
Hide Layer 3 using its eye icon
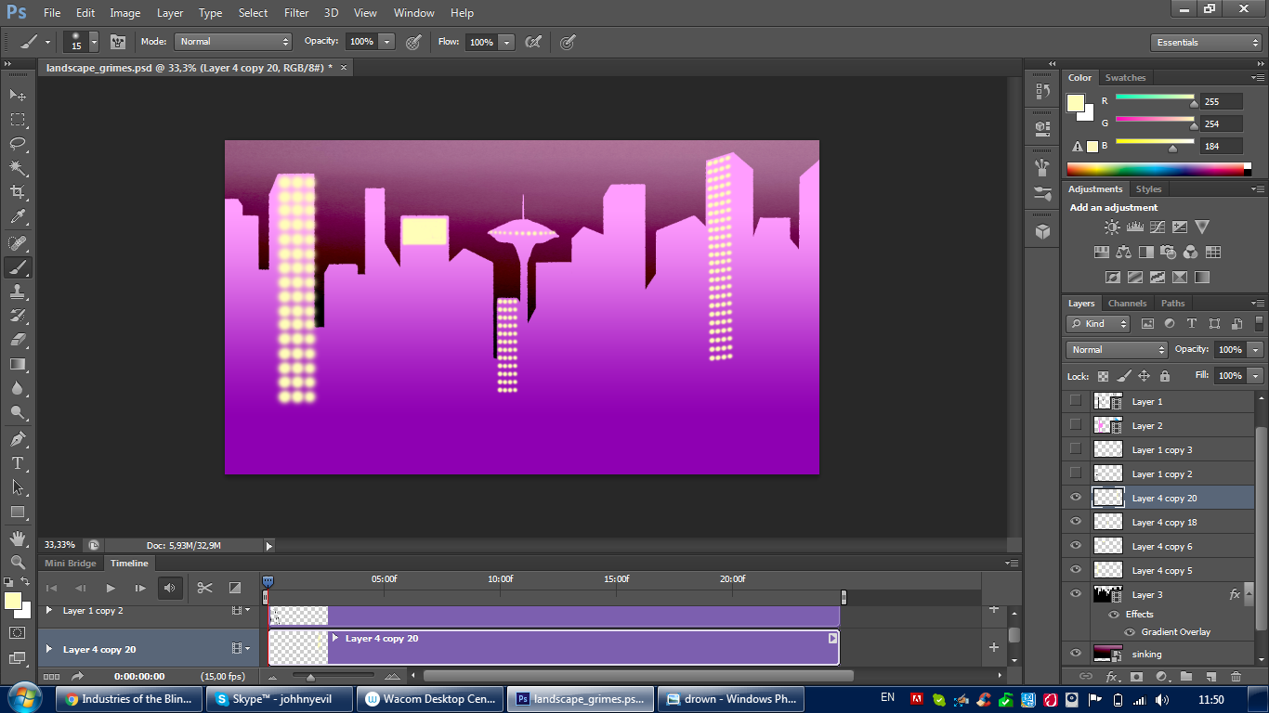pyautogui.click(x=1076, y=594)
